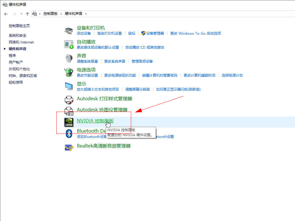This screenshot has height=221, width=295.
Task: Click the control panel icon in address bar
Action: (34, 13)
